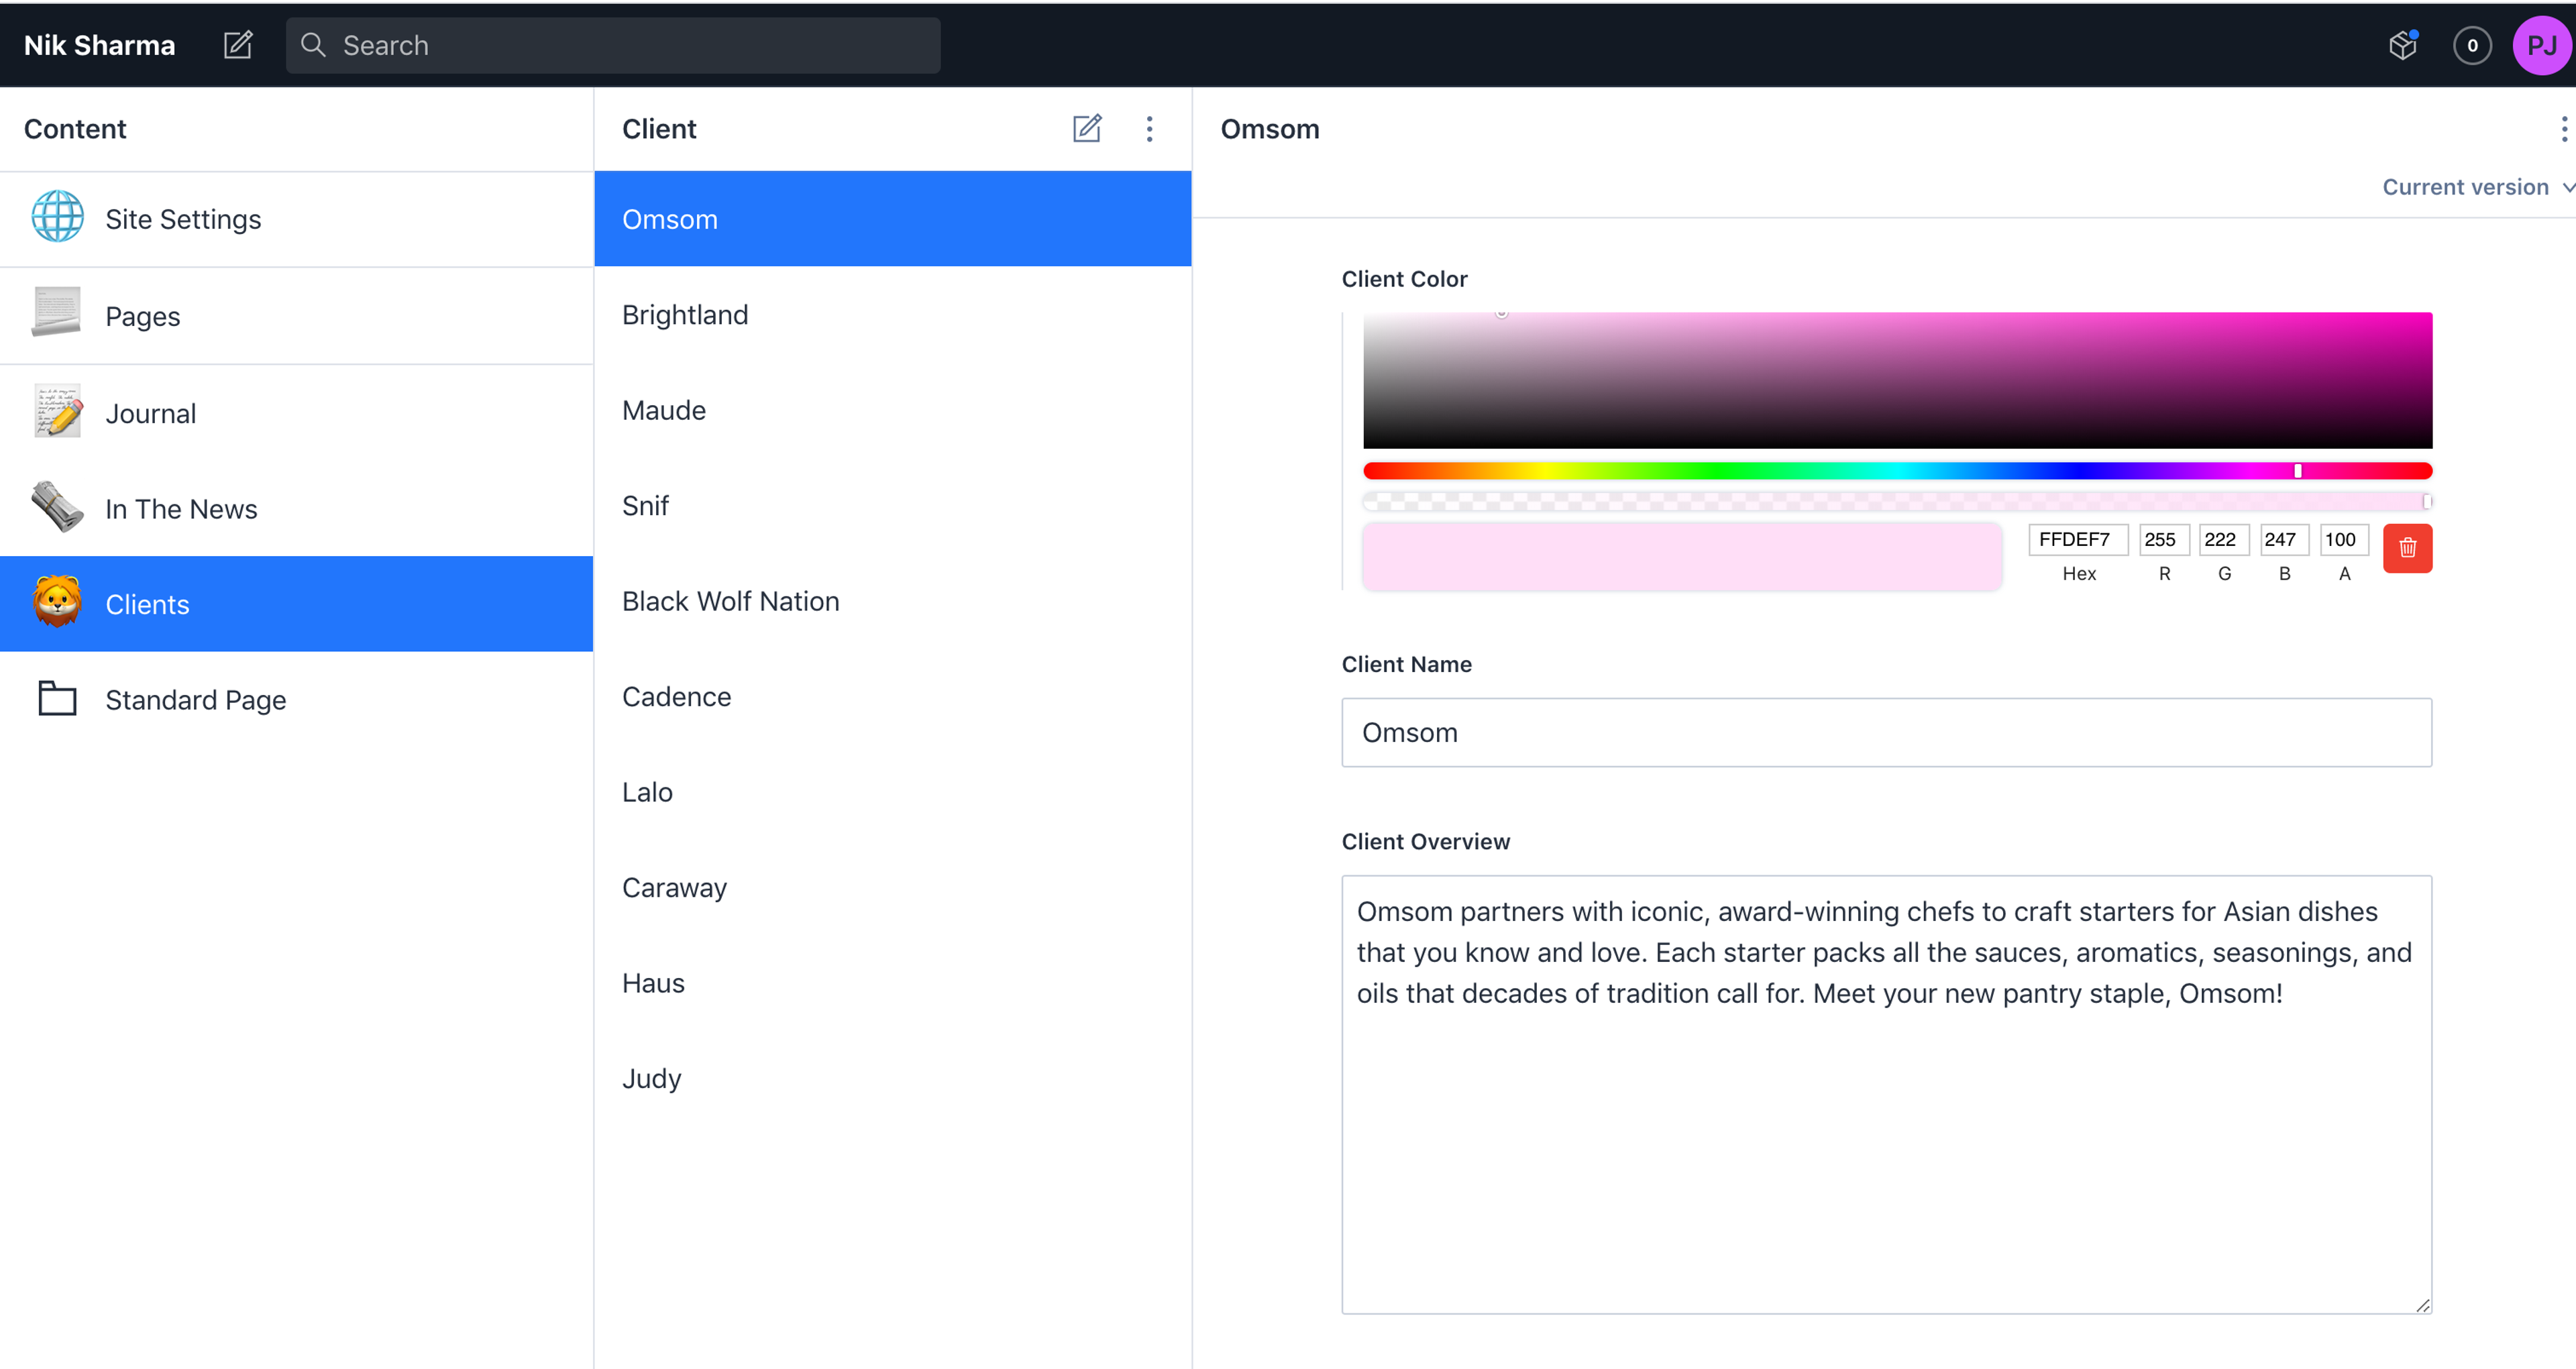The height and width of the screenshot is (1369, 2576).
Task: Click the package updates cube icon
Action: pyautogui.click(x=2402, y=45)
